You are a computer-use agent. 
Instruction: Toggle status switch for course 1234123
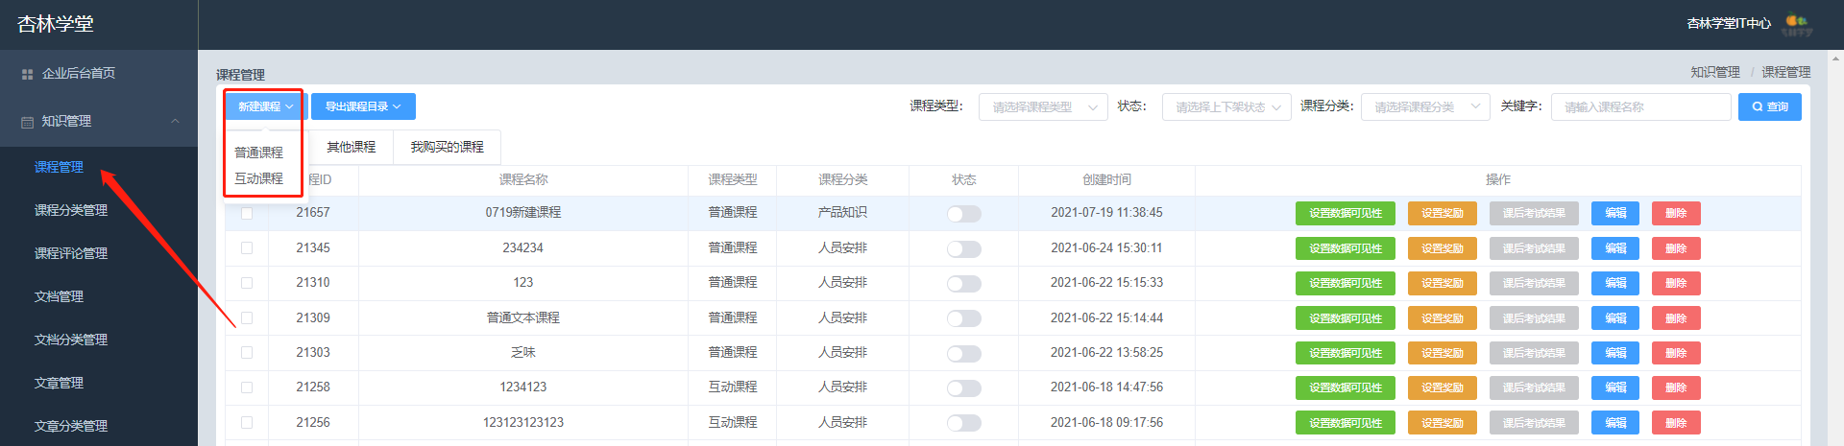[x=963, y=387]
